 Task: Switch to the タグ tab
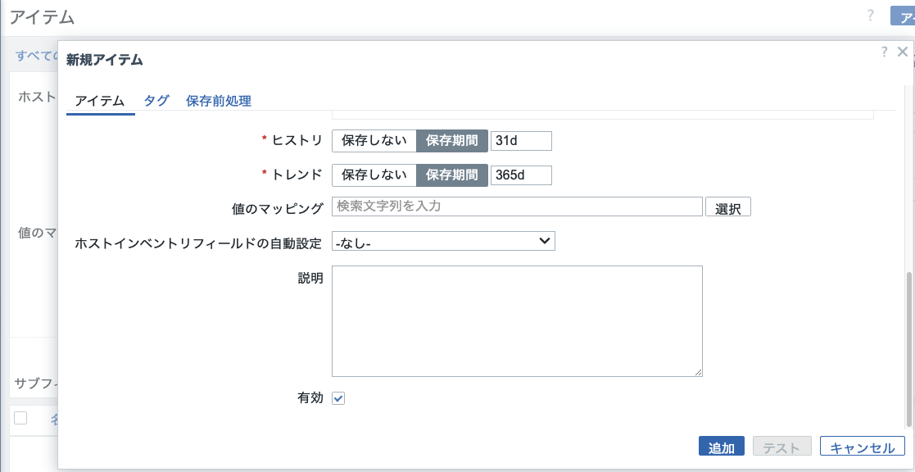point(156,101)
